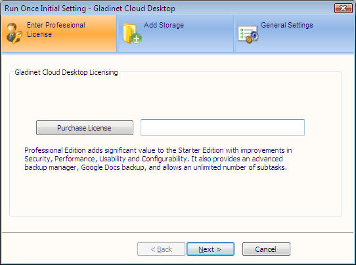Click the green plus badge on the folder

tap(136, 38)
